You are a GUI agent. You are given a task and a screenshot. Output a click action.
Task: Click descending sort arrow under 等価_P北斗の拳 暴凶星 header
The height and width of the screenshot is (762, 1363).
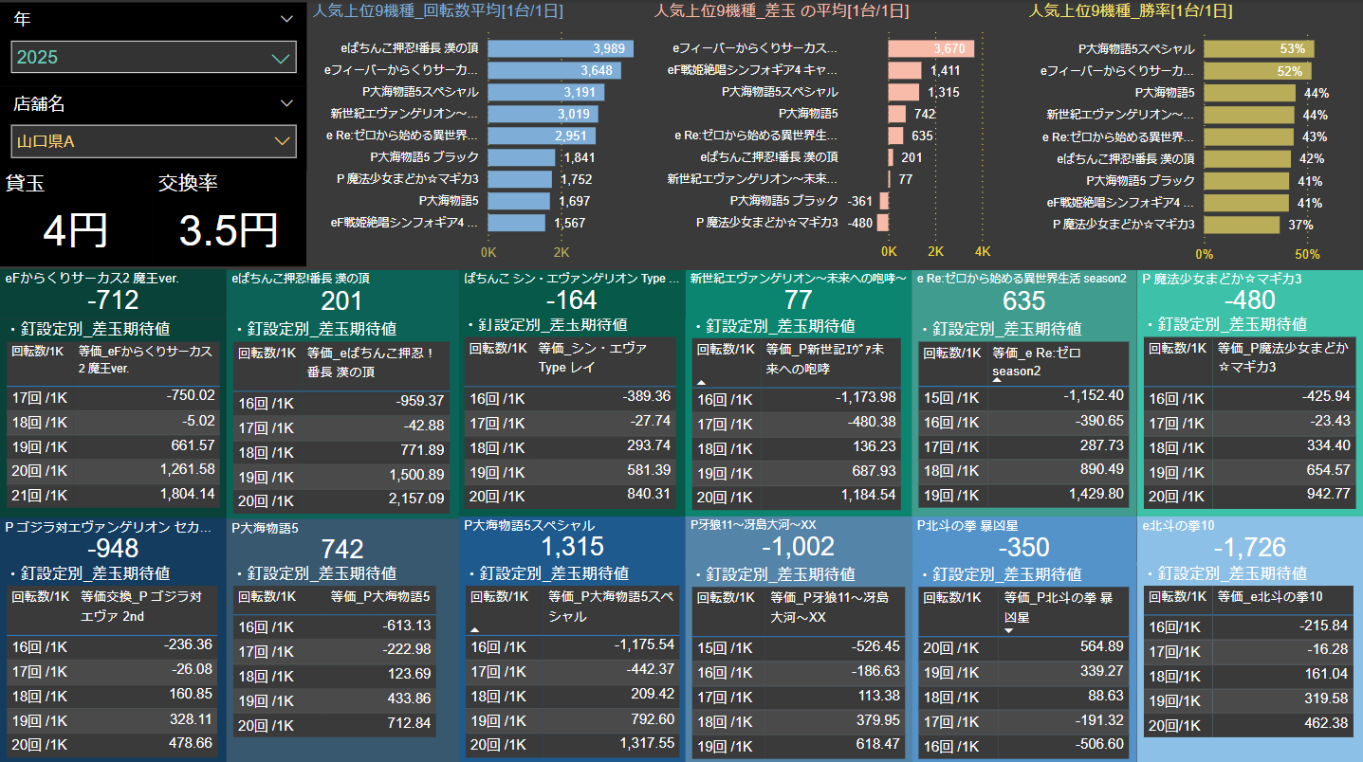pos(1009,629)
